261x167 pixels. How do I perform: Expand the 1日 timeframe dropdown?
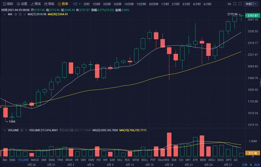(x=75, y=4)
